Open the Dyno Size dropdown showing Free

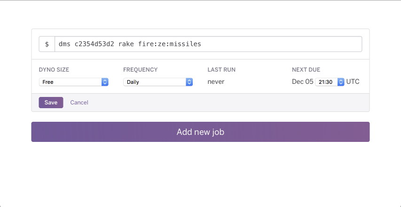[74, 82]
